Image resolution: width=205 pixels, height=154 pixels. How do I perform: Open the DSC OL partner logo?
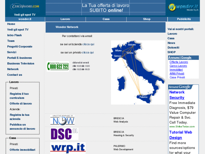click(x=64, y=134)
